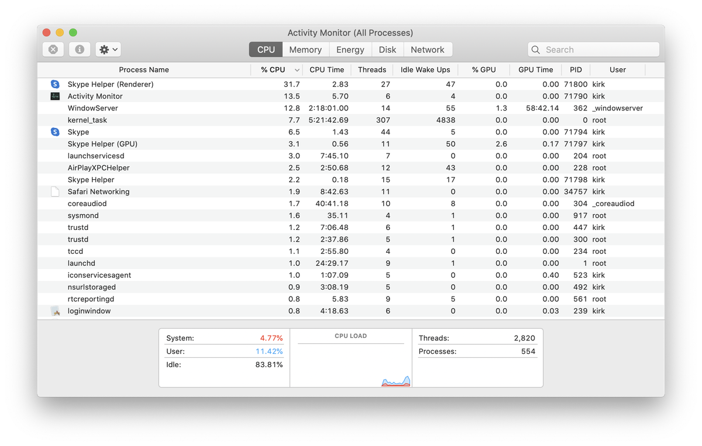
Task: Click the Skype Helper (Renderer) icon
Action: (55, 84)
